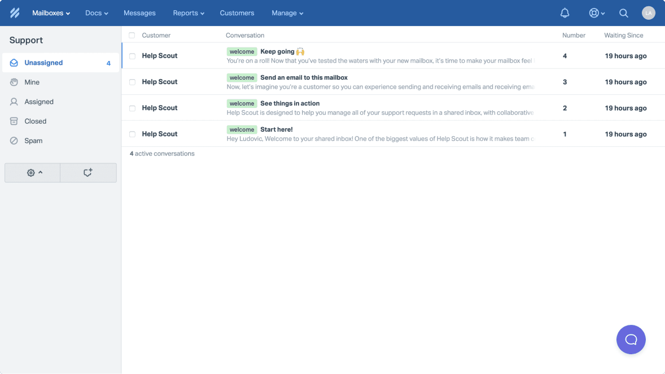Click the Assigned folder person icon

[x=14, y=102]
